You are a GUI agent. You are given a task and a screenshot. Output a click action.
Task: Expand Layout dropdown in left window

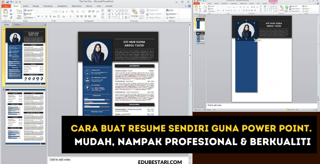click(x=29, y=10)
